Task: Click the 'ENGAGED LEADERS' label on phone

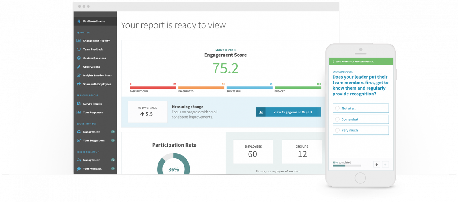Action: [x=343, y=72]
